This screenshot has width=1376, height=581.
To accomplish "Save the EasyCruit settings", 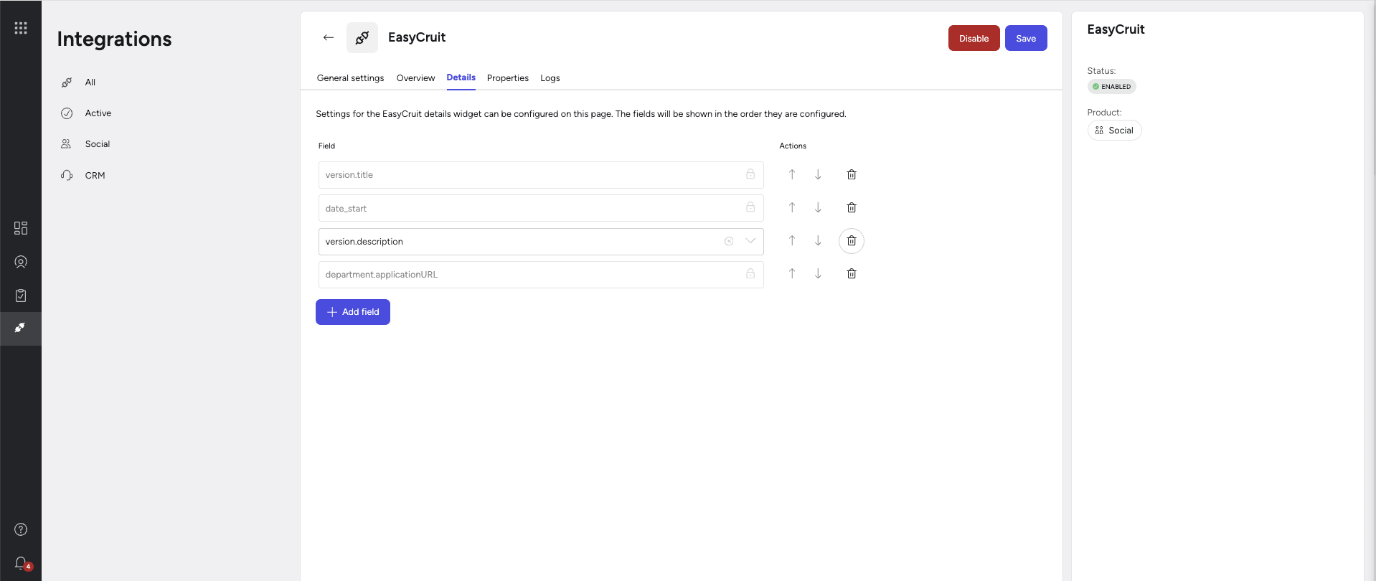I will (1026, 38).
